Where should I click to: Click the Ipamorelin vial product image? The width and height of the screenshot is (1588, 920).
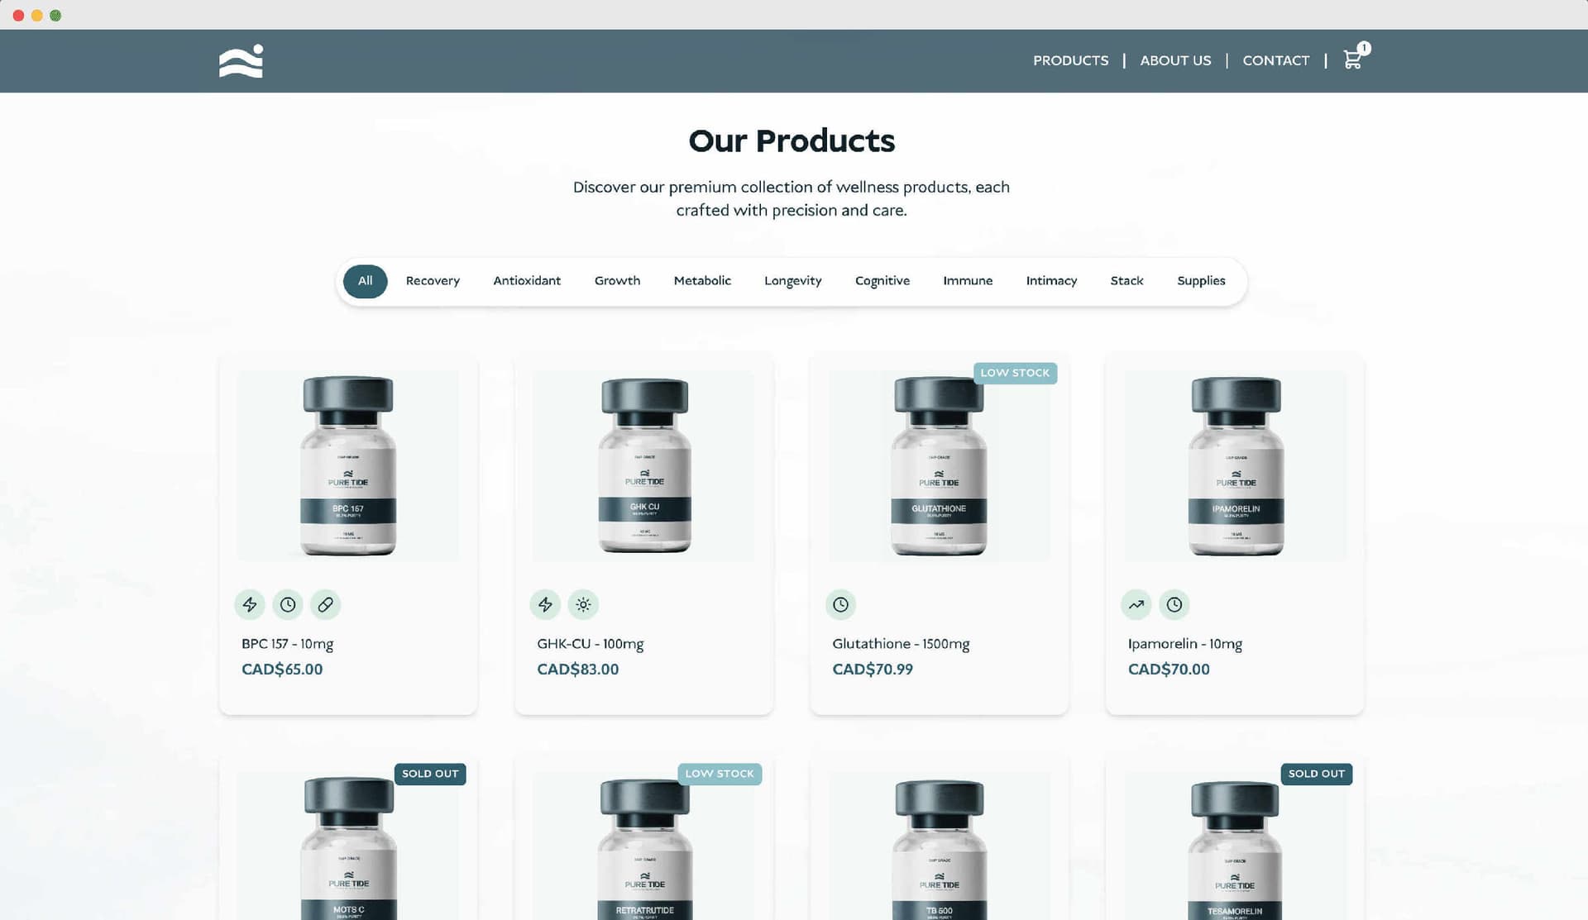pyautogui.click(x=1236, y=466)
